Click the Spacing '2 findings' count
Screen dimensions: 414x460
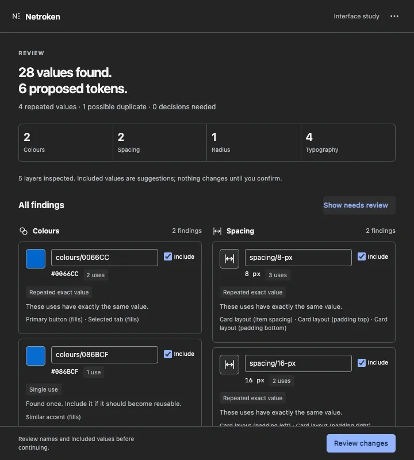(381, 231)
